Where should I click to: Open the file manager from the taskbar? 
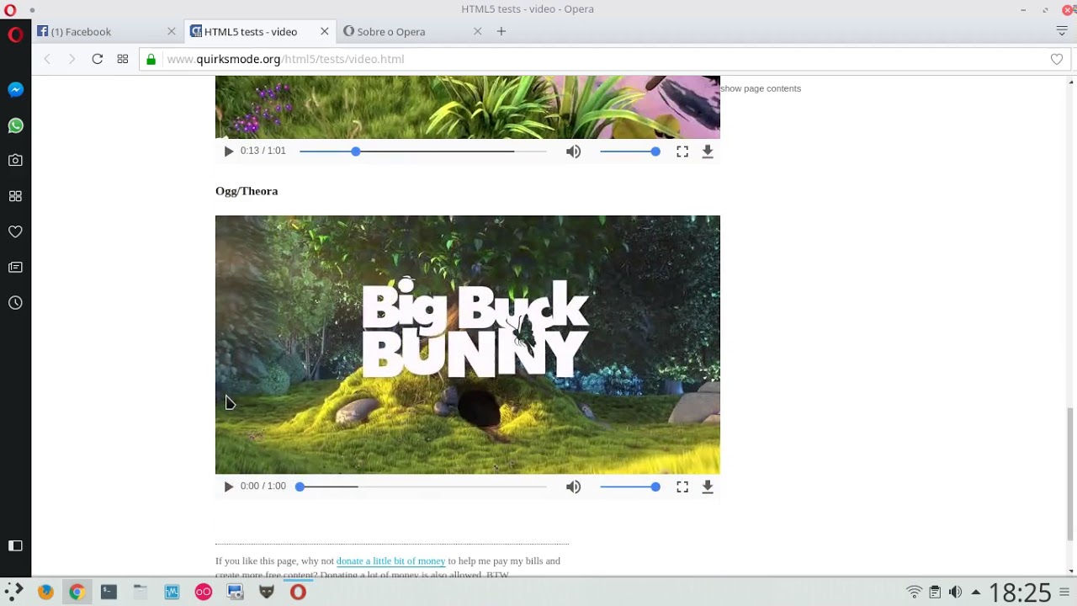click(x=140, y=592)
